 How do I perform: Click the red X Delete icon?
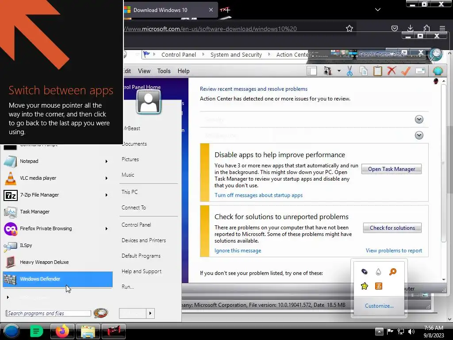pos(392,70)
